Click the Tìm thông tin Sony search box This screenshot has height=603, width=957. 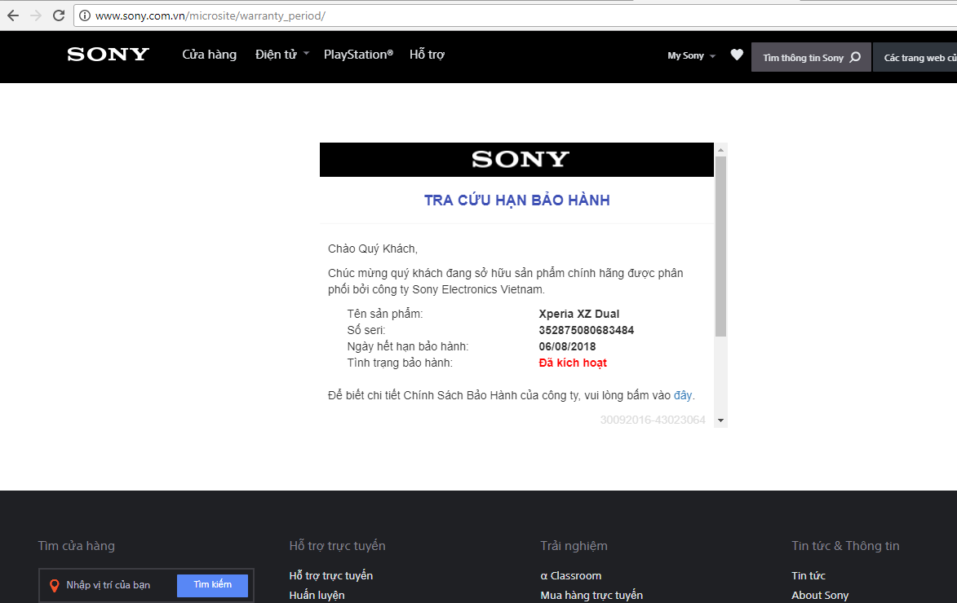[x=811, y=57]
